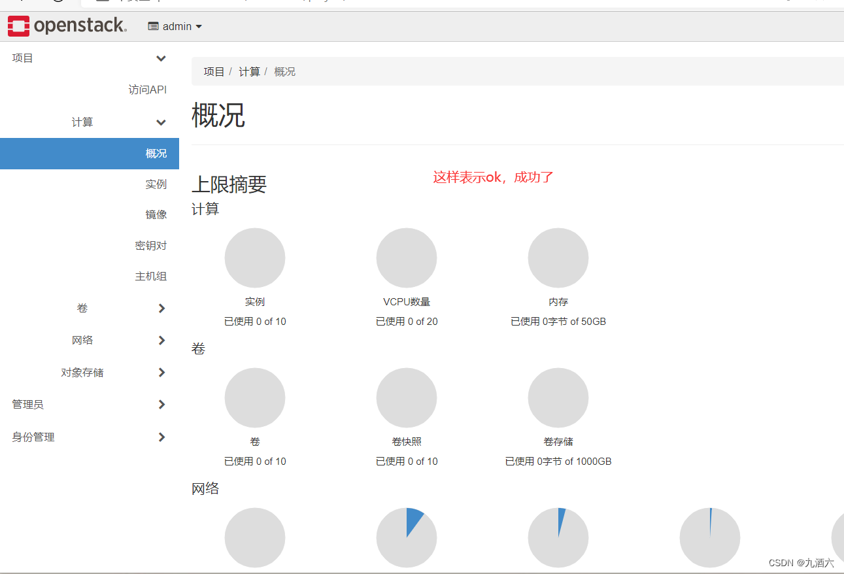Image resolution: width=844 pixels, height=574 pixels.
Task: Click the 卷快照 usage pie chart
Action: [407, 397]
